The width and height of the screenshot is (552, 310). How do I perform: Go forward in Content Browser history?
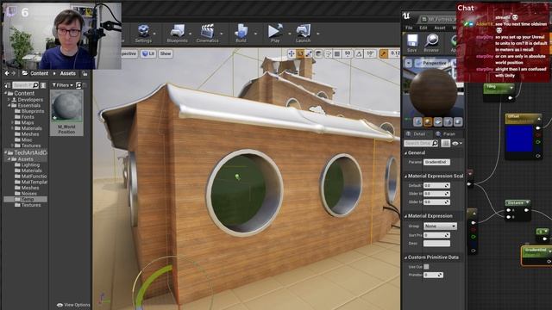[14, 73]
